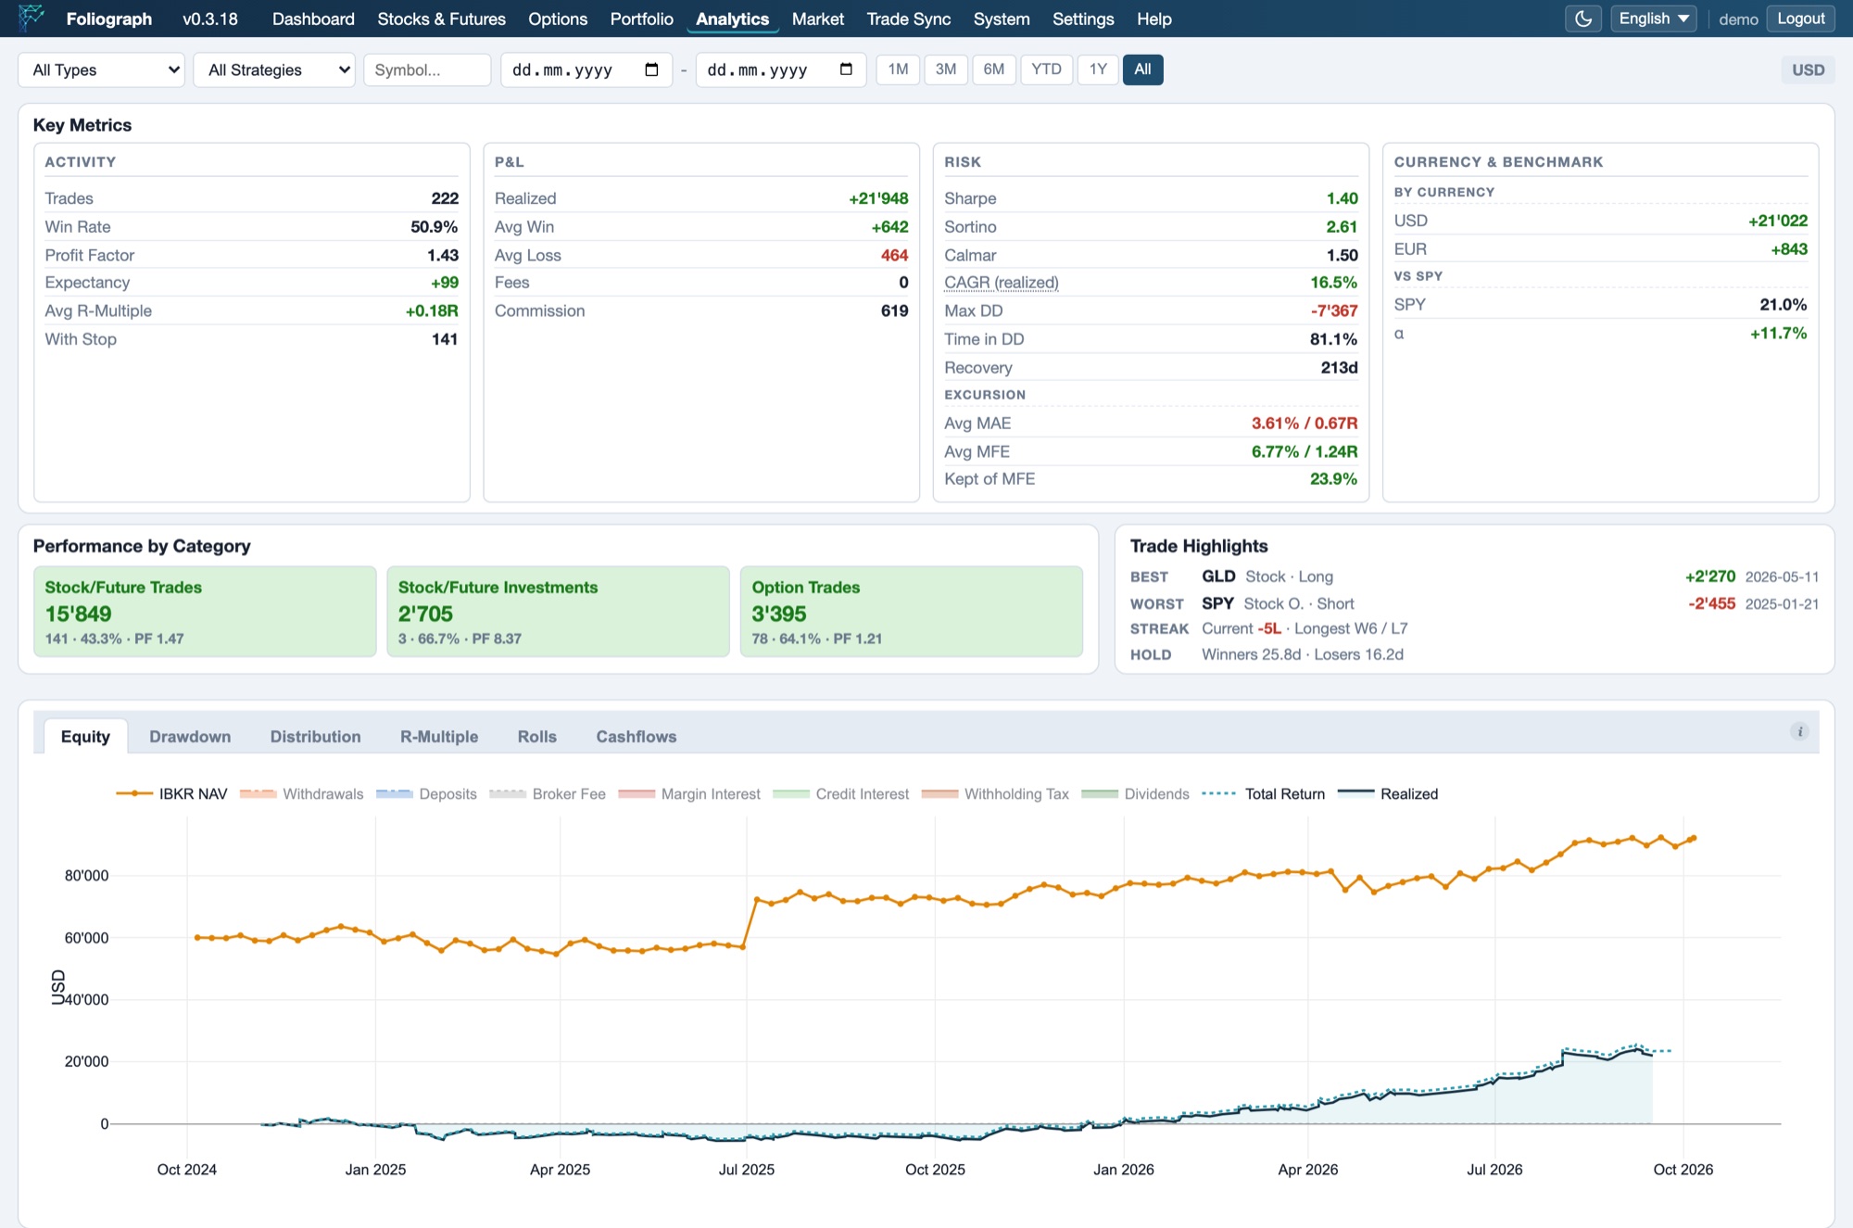Toggle Realized series in the legend
Screen dimensions: 1853x1228
[x=1388, y=793]
